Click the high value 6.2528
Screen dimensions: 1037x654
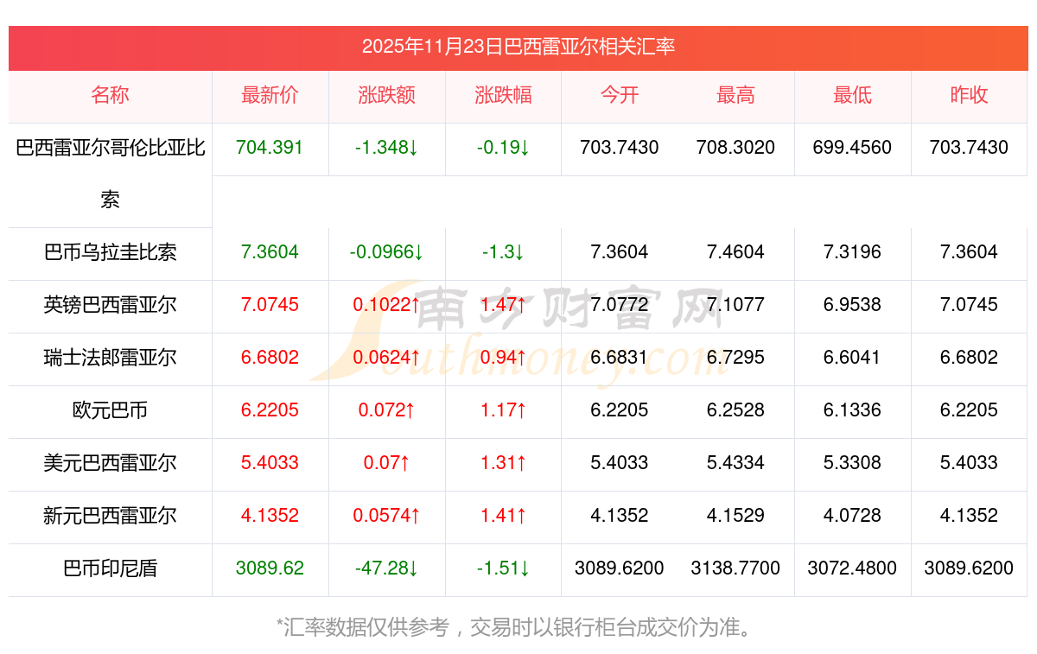click(x=735, y=410)
